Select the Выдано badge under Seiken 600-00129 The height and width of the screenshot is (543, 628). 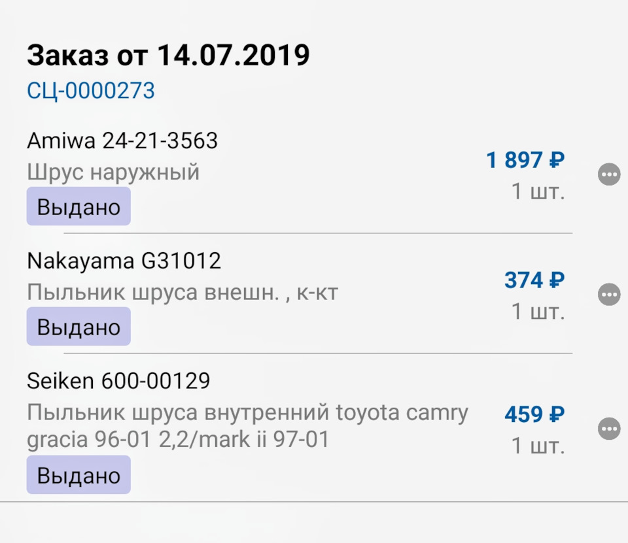(x=78, y=475)
